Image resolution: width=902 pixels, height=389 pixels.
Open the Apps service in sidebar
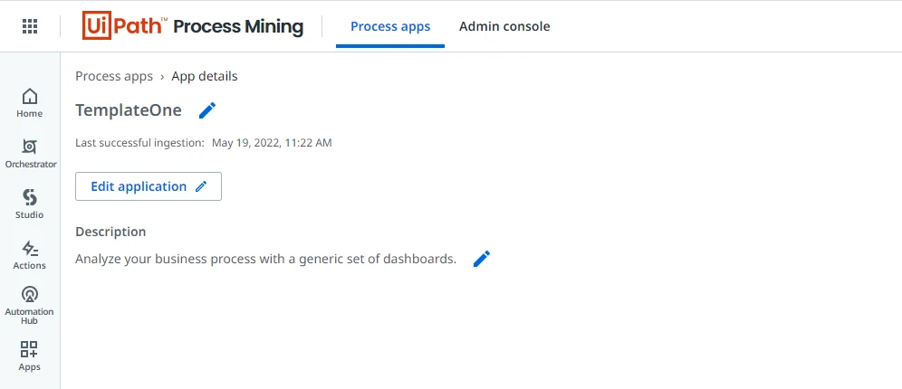pyautogui.click(x=29, y=356)
